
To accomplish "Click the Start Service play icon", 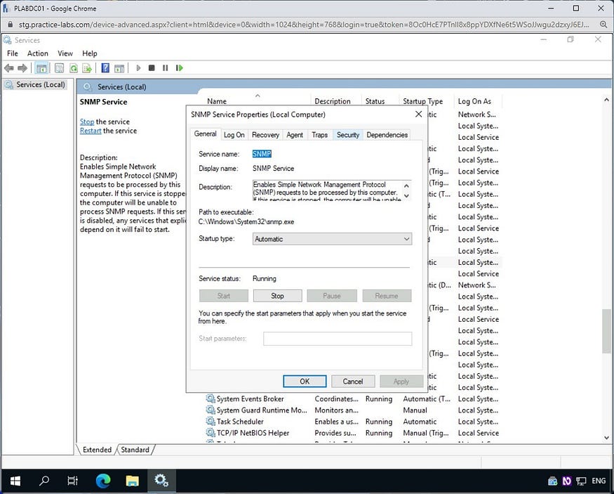I will (x=138, y=68).
